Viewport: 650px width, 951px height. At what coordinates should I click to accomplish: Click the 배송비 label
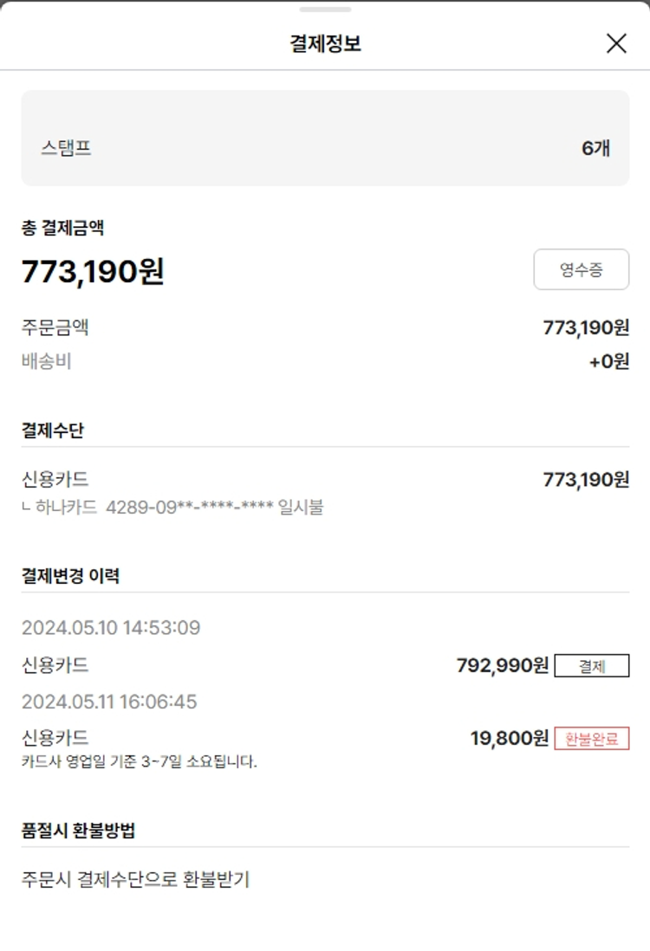[46, 361]
